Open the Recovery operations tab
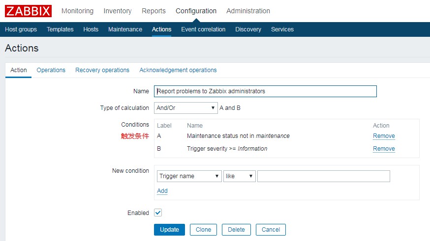This screenshot has width=430, height=241. coord(102,70)
